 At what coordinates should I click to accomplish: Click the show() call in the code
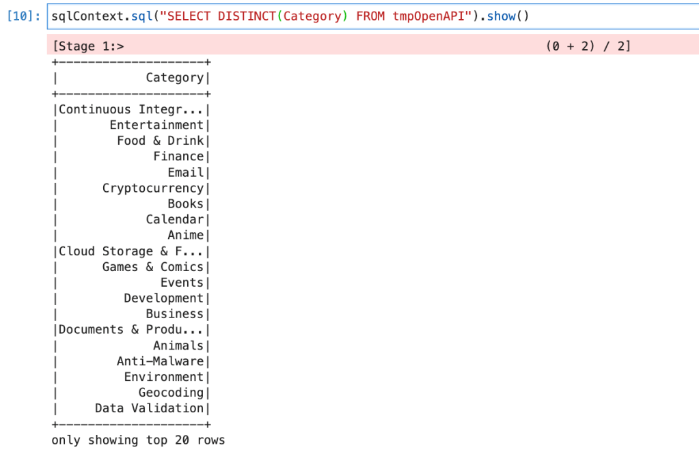click(x=508, y=16)
